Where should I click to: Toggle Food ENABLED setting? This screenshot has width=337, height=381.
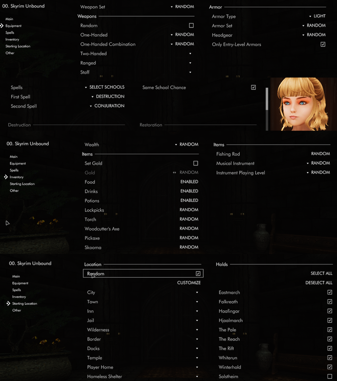(x=189, y=182)
